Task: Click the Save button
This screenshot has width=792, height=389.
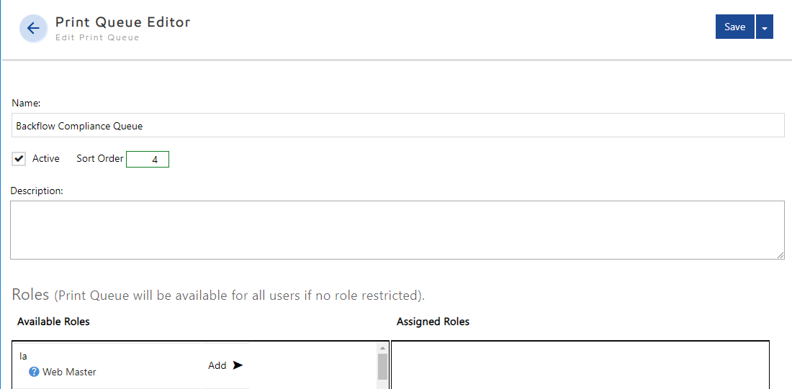Action: click(x=734, y=27)
